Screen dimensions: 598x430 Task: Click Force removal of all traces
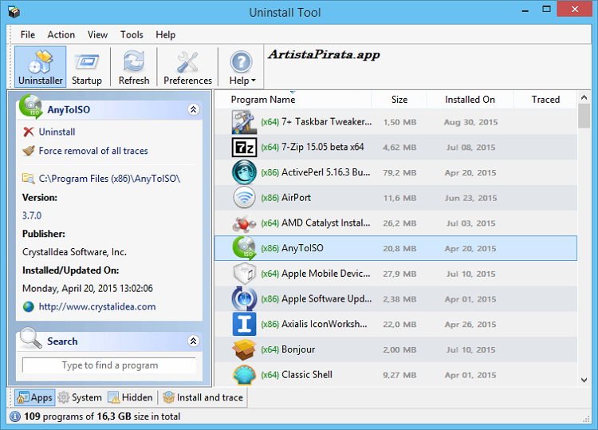(x=92, y=151)
